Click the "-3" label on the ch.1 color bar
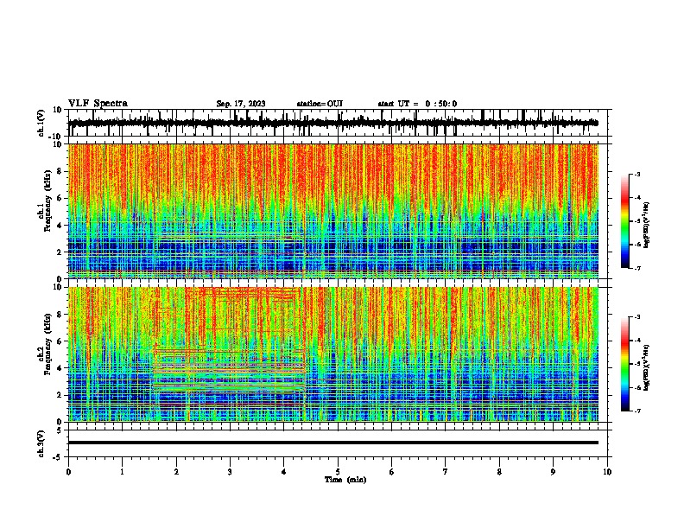 (x=637, y=174)
